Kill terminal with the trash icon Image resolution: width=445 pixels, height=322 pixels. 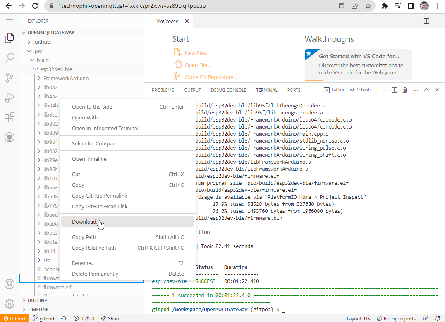point(404,90)
